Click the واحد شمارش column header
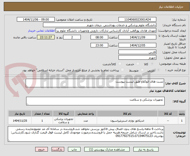Screen dimensions: 190x156 click(x=86, y=114)
